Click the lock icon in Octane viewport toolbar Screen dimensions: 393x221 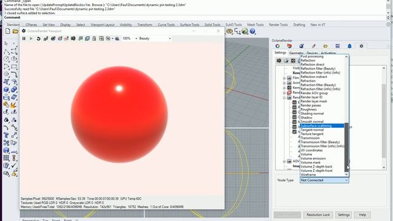[94, 39]
